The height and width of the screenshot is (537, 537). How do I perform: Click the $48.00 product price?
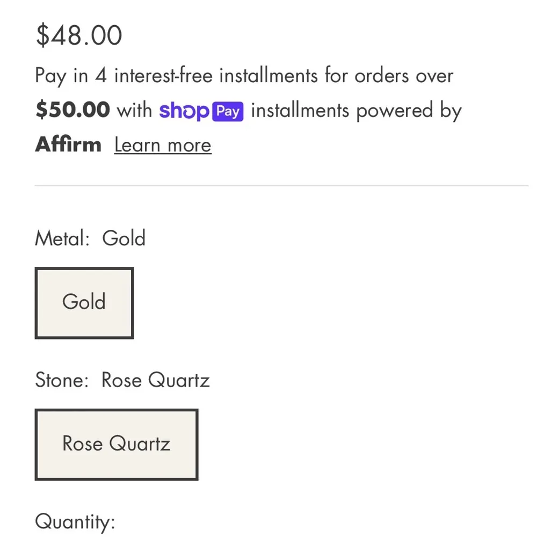tap(79, 35)
